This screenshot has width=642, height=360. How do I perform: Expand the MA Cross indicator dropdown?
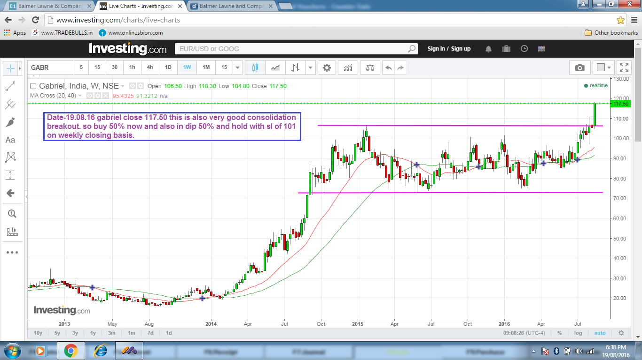(x=80, y=96)
